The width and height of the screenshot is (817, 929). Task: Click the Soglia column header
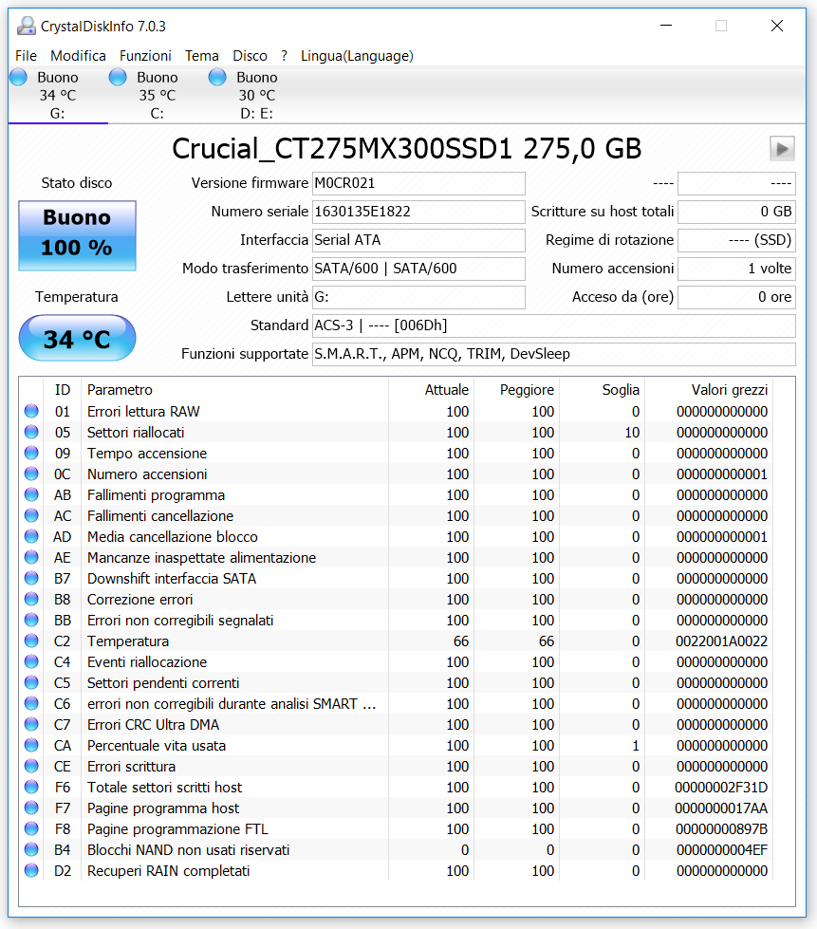click(x=602, y=390)
